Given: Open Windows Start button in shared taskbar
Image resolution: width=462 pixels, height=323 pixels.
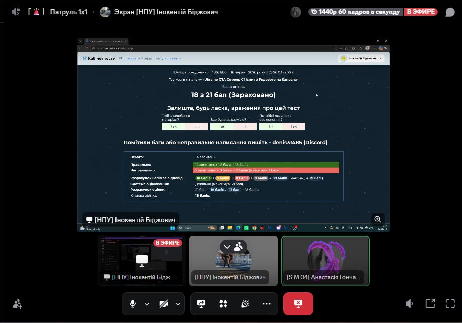Looking at the screenshot, I should pyautogui.click(x=173, y=228).
